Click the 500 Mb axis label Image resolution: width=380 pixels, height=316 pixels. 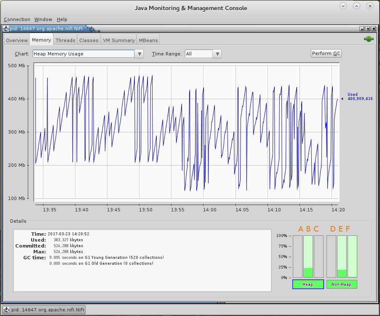click(x=16, y=66)
